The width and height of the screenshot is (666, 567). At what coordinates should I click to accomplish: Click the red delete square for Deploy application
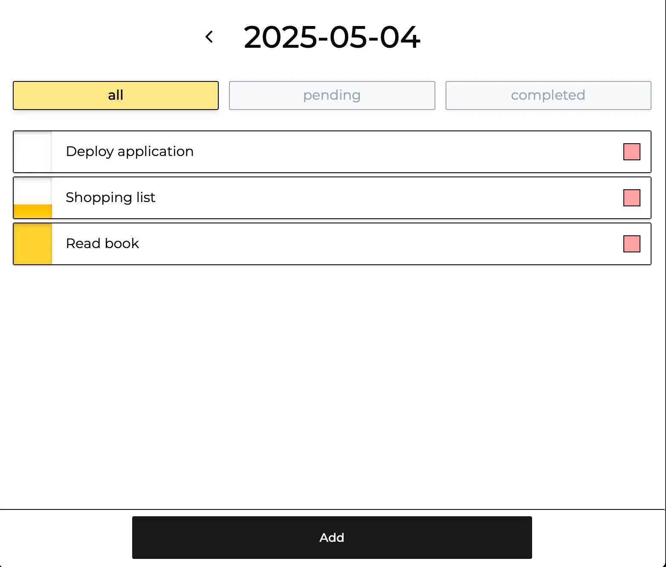tap(632, 151)
